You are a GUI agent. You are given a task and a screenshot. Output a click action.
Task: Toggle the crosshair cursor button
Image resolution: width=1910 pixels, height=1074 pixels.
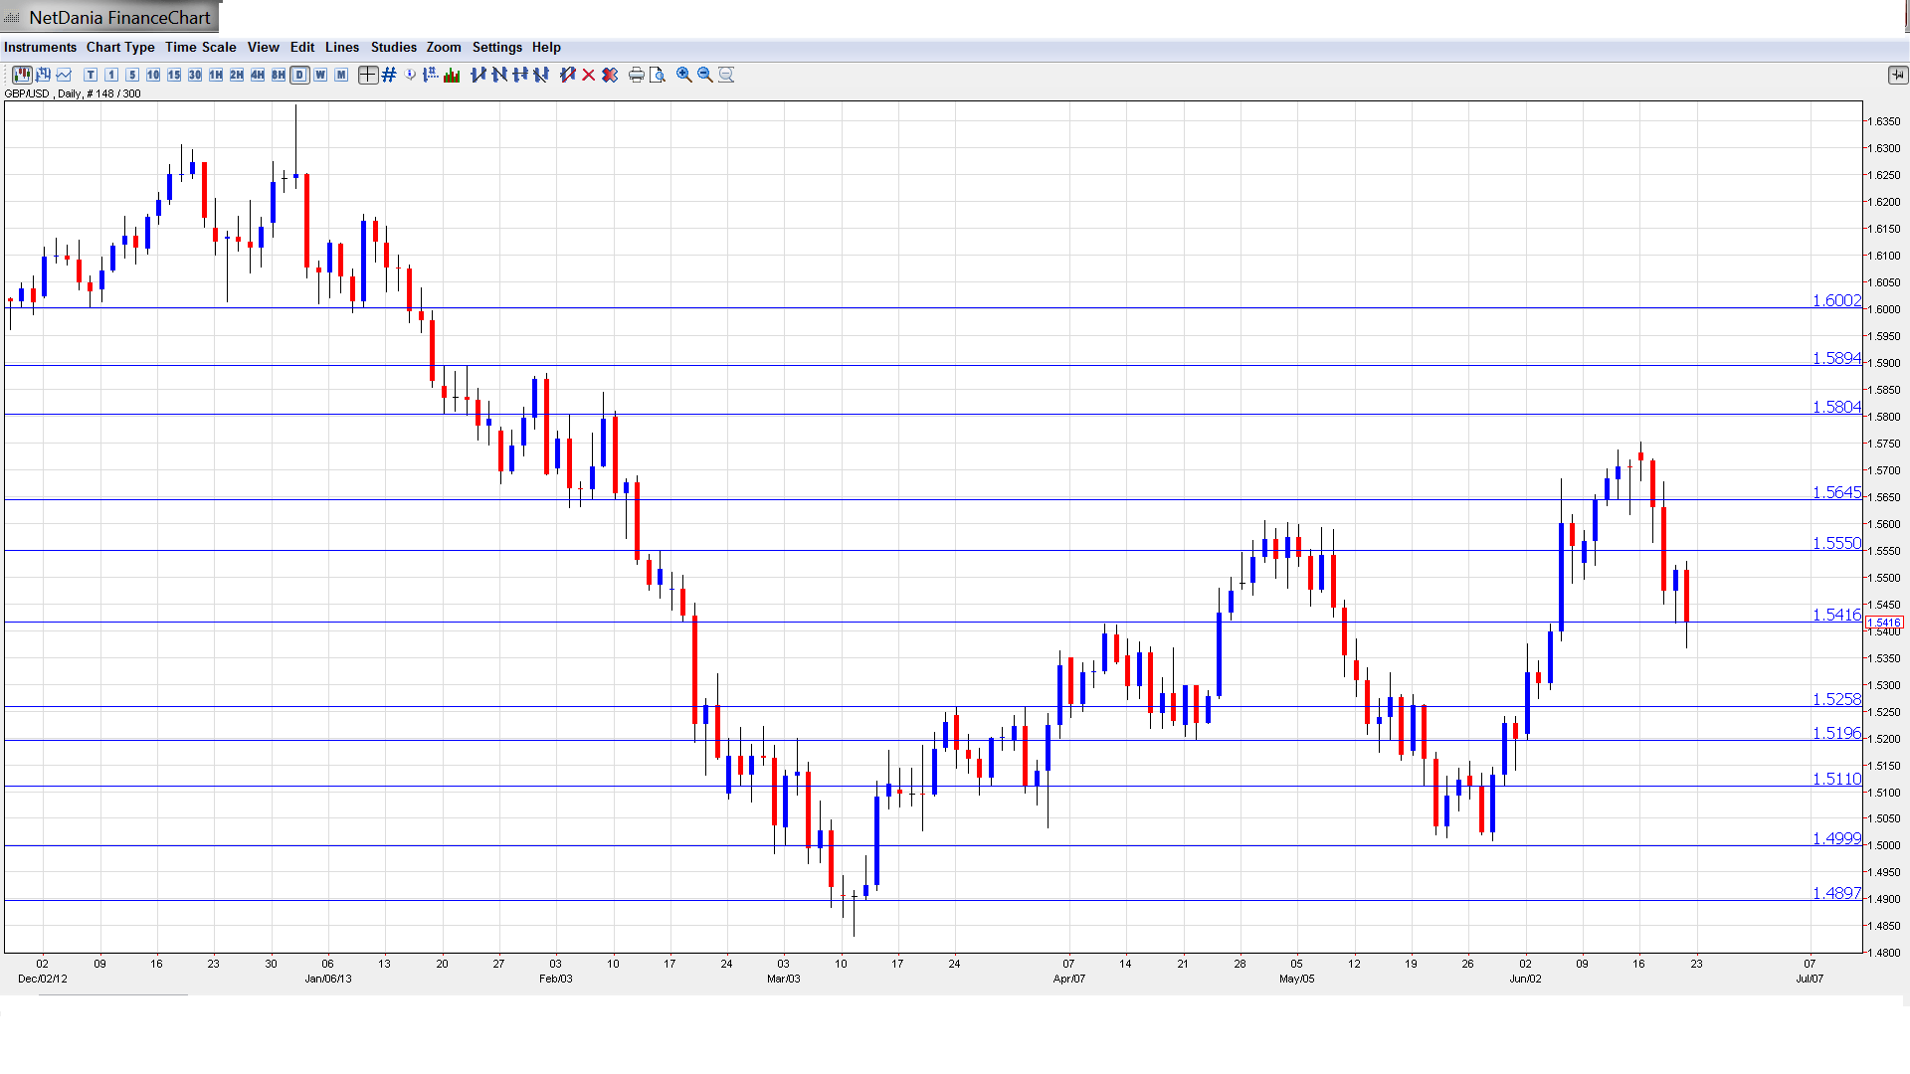(368, 75)
